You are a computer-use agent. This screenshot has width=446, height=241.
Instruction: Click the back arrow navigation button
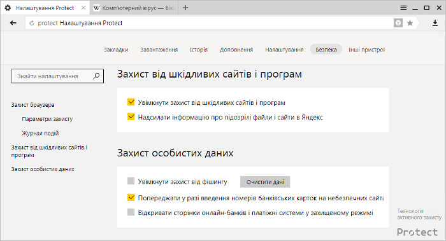[13, 23]
